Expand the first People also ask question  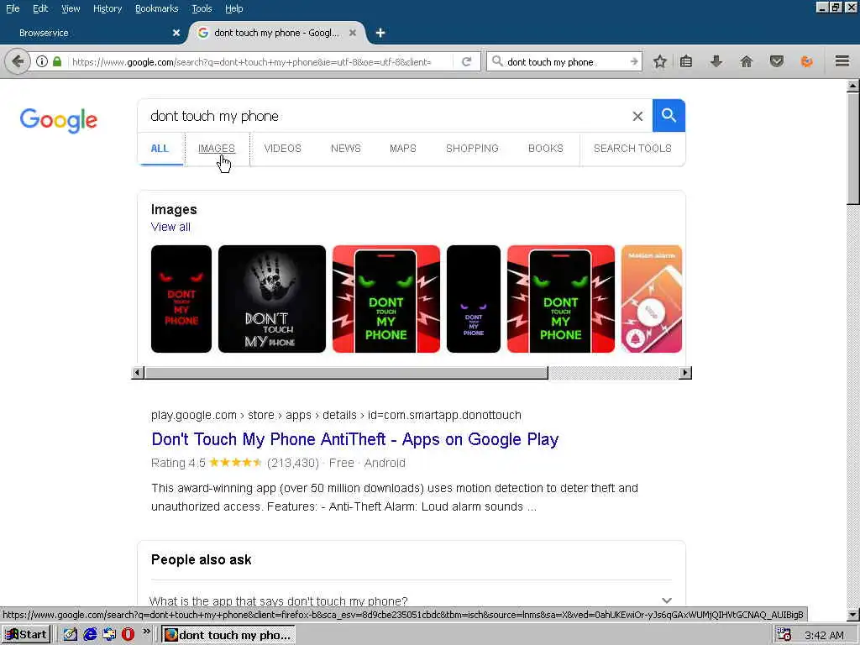411,600
